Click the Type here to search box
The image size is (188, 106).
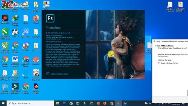pyautogui.click(x=30, y=103)
